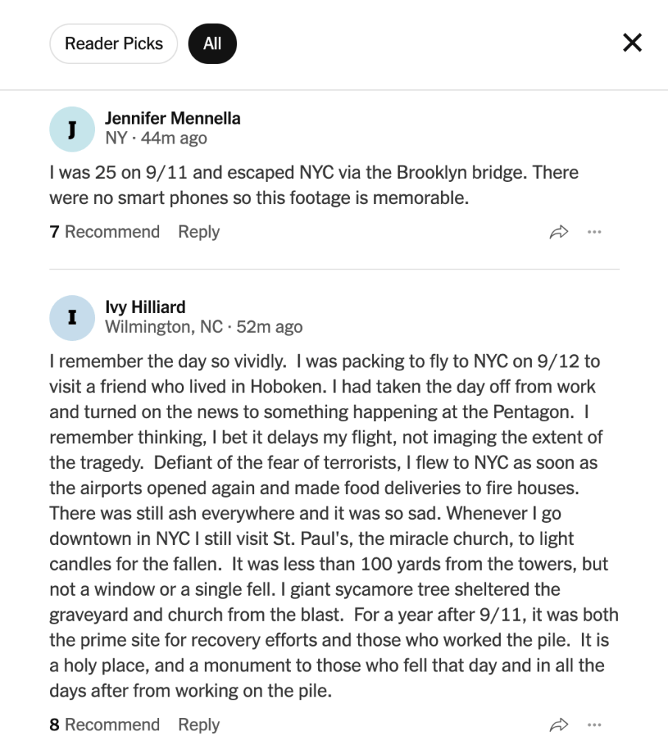Recommend Ivy Hilliard's comment
Image resolution: width=668 pixels, height=754 pixels.
point(105,725)
